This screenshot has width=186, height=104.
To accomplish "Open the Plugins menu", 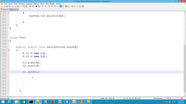I will [52, 4].
